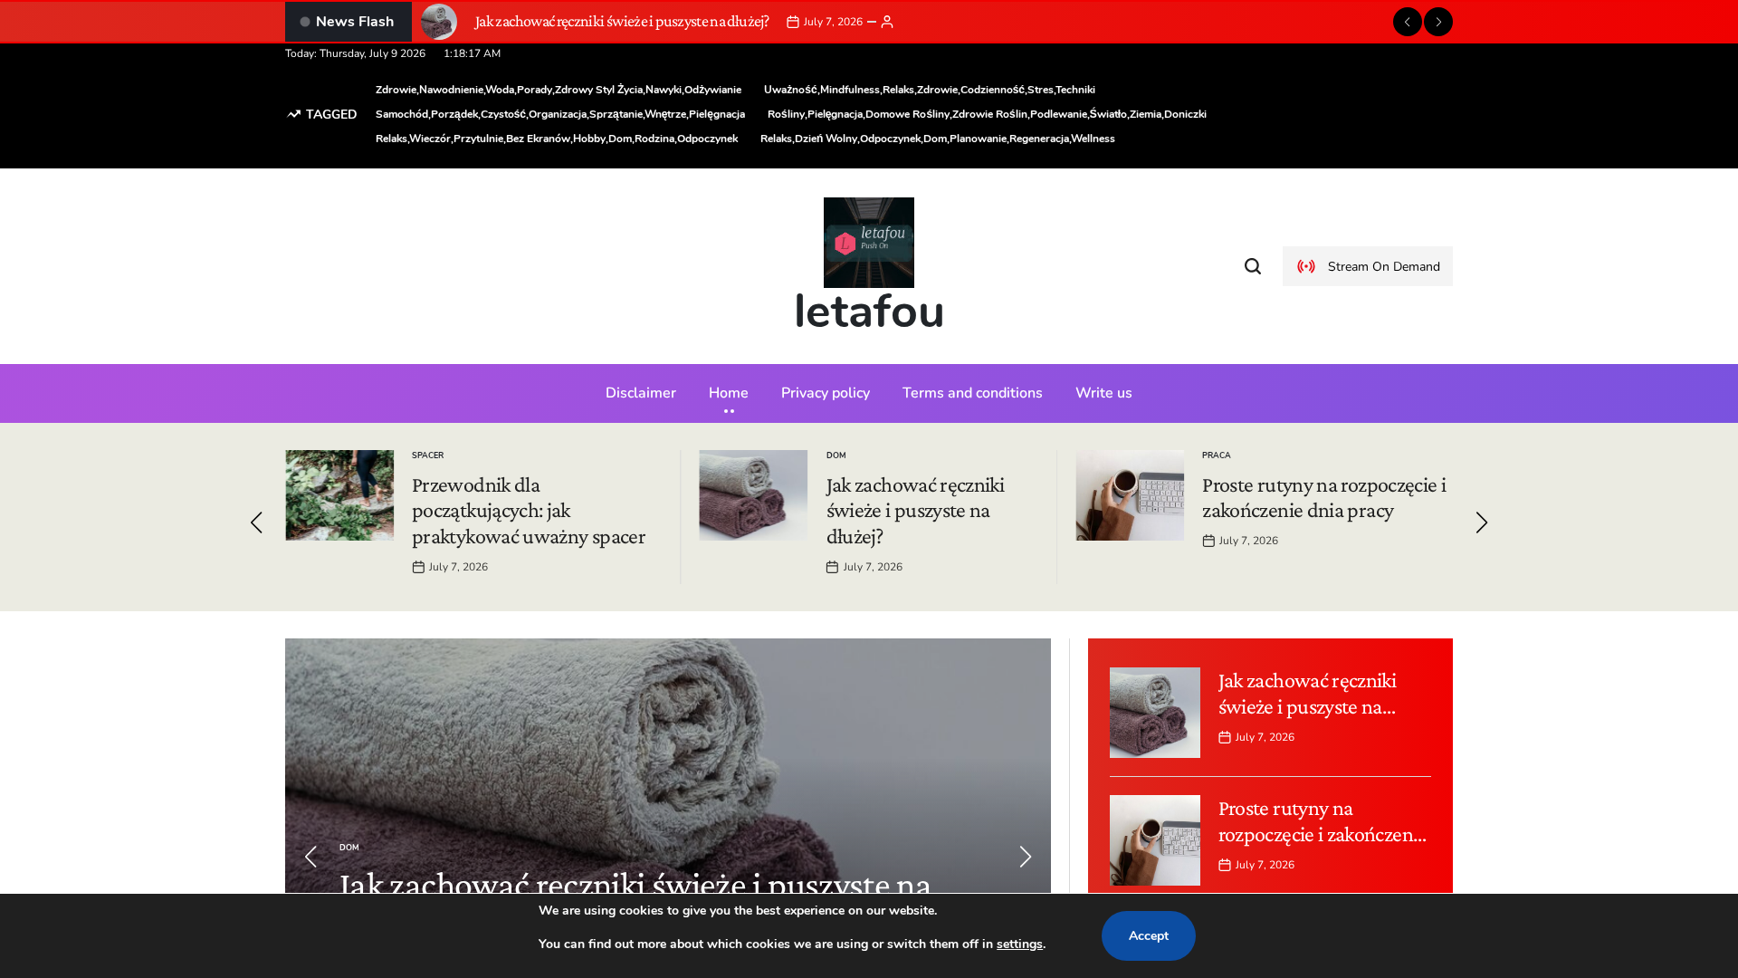
Task: Accept the cookie notice
Action: (x=1148, y=935)
